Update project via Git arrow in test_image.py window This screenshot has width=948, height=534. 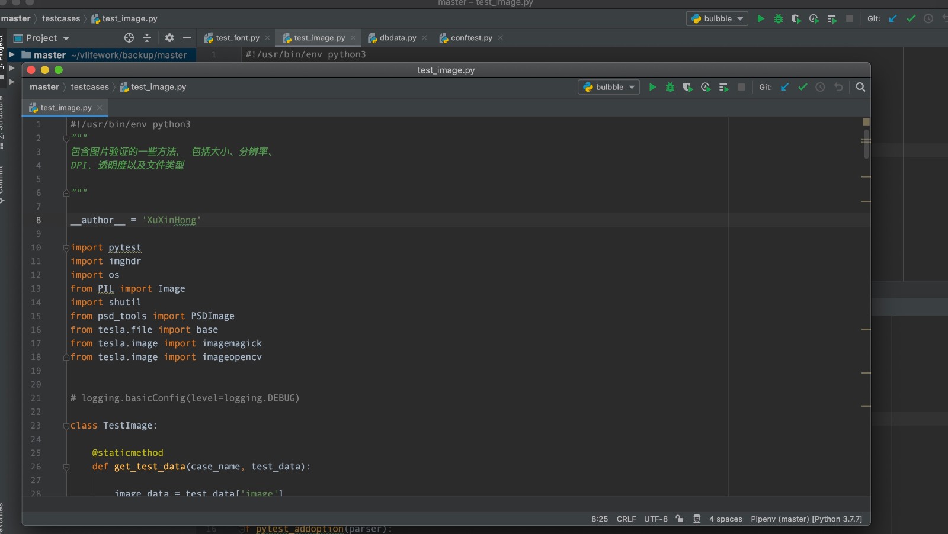tap(784, 87)
